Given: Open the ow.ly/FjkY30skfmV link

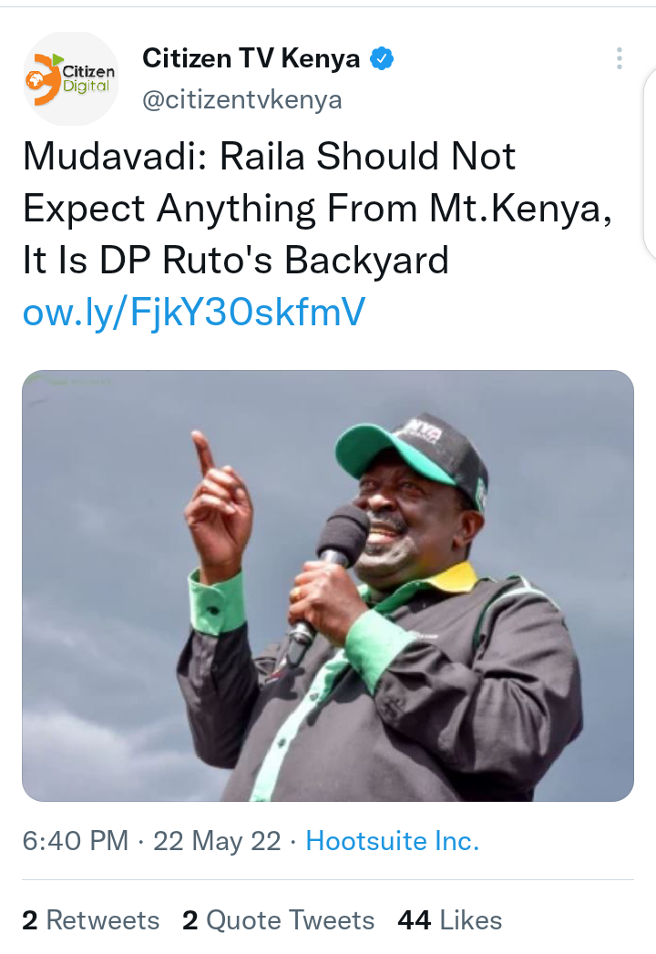Looking at the screenshot, I should click(194, 313).
